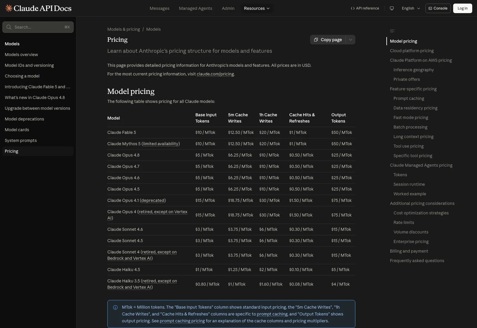
Task: Jump to Tool use pricing section
Action: [408, 146]
